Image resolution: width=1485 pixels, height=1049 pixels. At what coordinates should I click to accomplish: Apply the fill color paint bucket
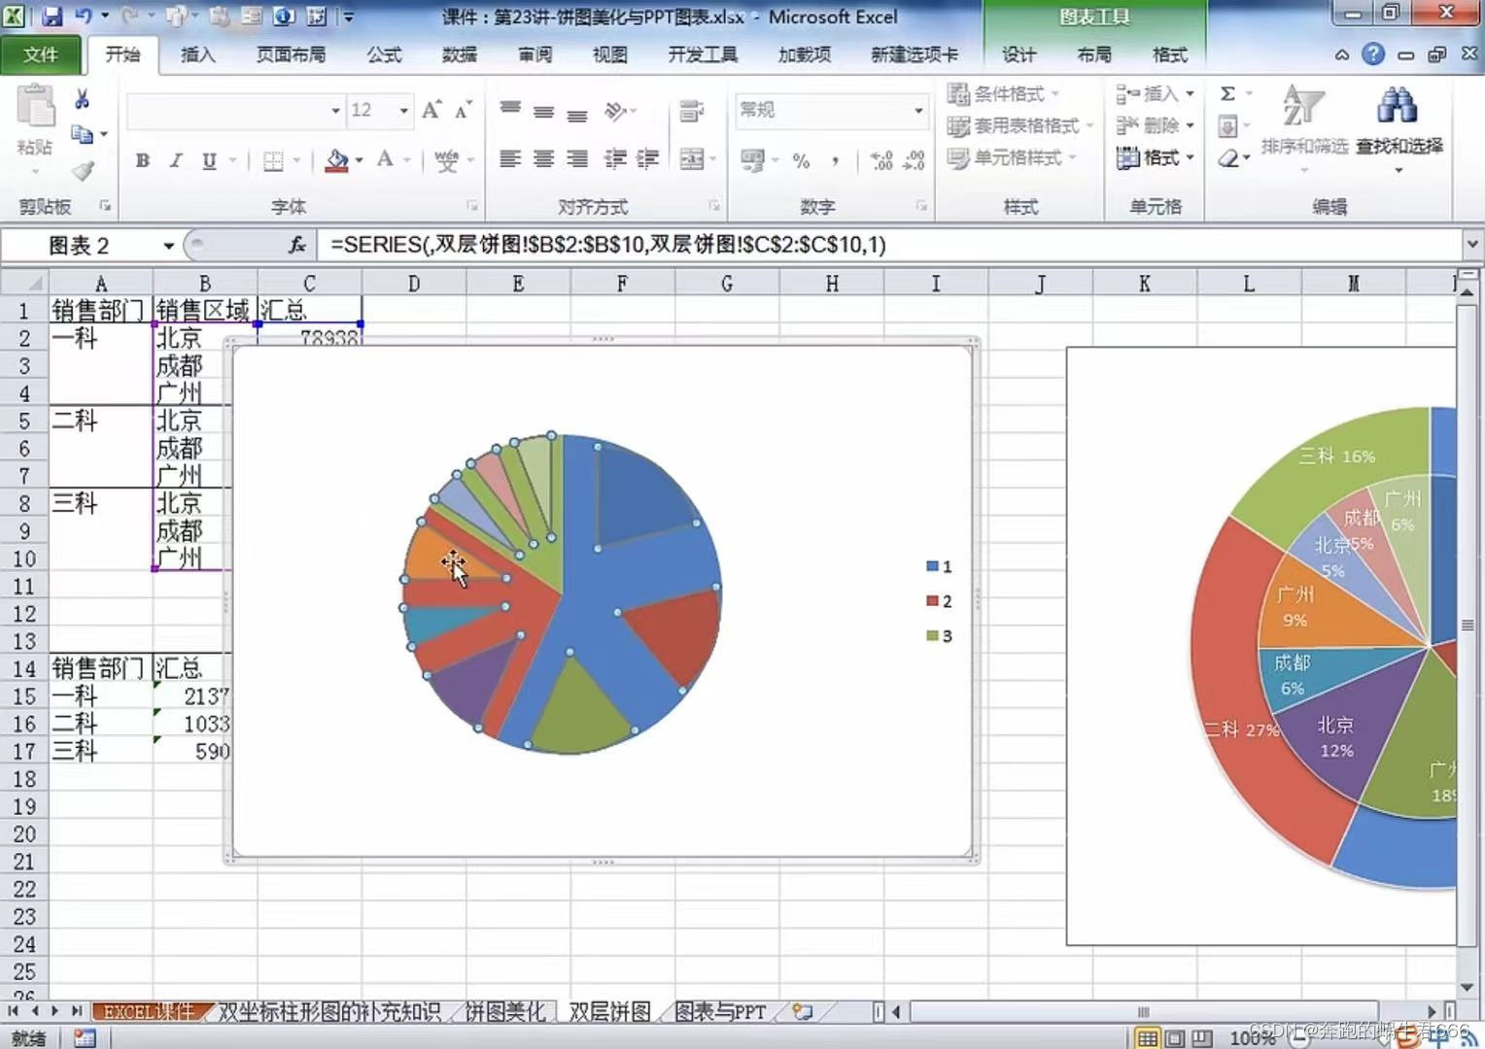click(336, 160)
